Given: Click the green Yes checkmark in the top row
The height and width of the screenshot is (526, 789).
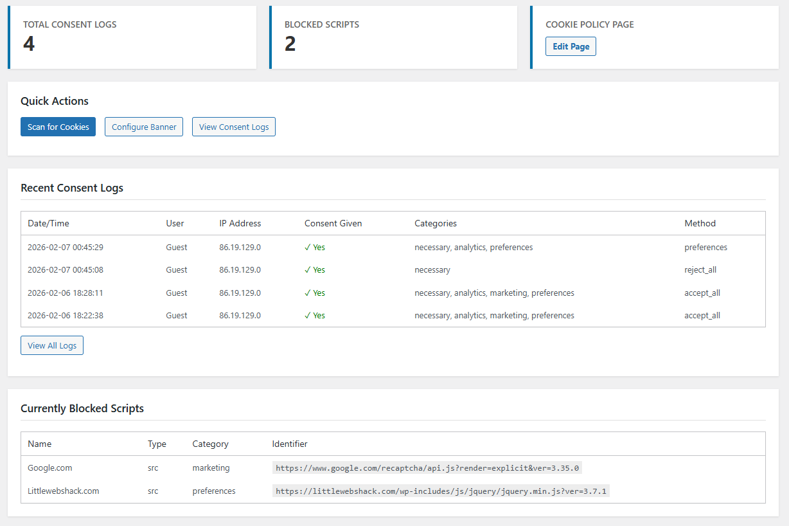Looking at the screenshot, I should (x=315, y=247).
